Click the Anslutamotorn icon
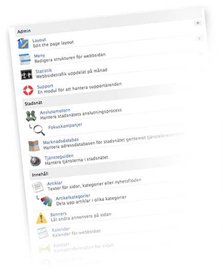 point(31,116)
